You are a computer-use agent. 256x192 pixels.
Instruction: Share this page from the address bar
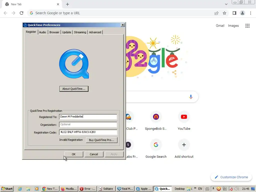(x=216, y=13)
